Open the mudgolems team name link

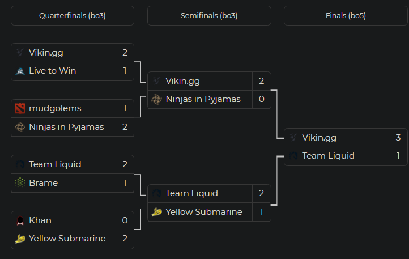[55, 108]
